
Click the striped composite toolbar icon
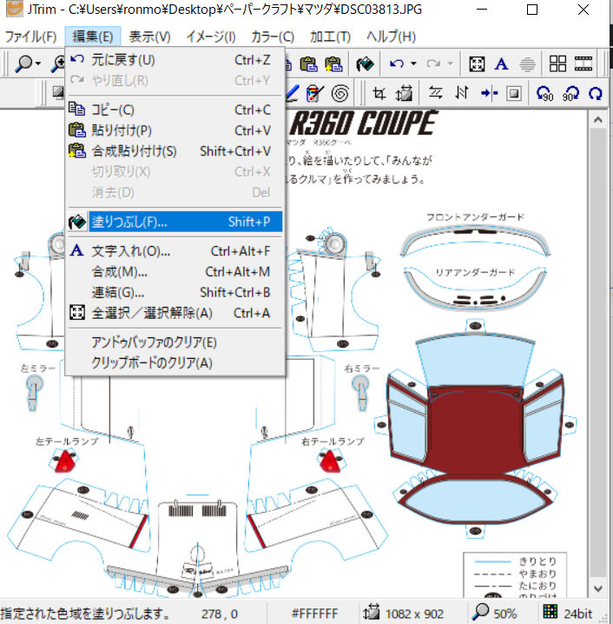(x=527, y=63)
